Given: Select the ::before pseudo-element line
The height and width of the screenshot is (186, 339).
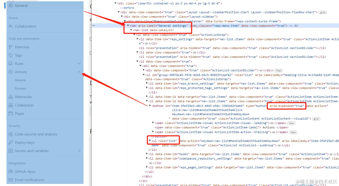Looking at the screenshot, I should pos(127,8).
